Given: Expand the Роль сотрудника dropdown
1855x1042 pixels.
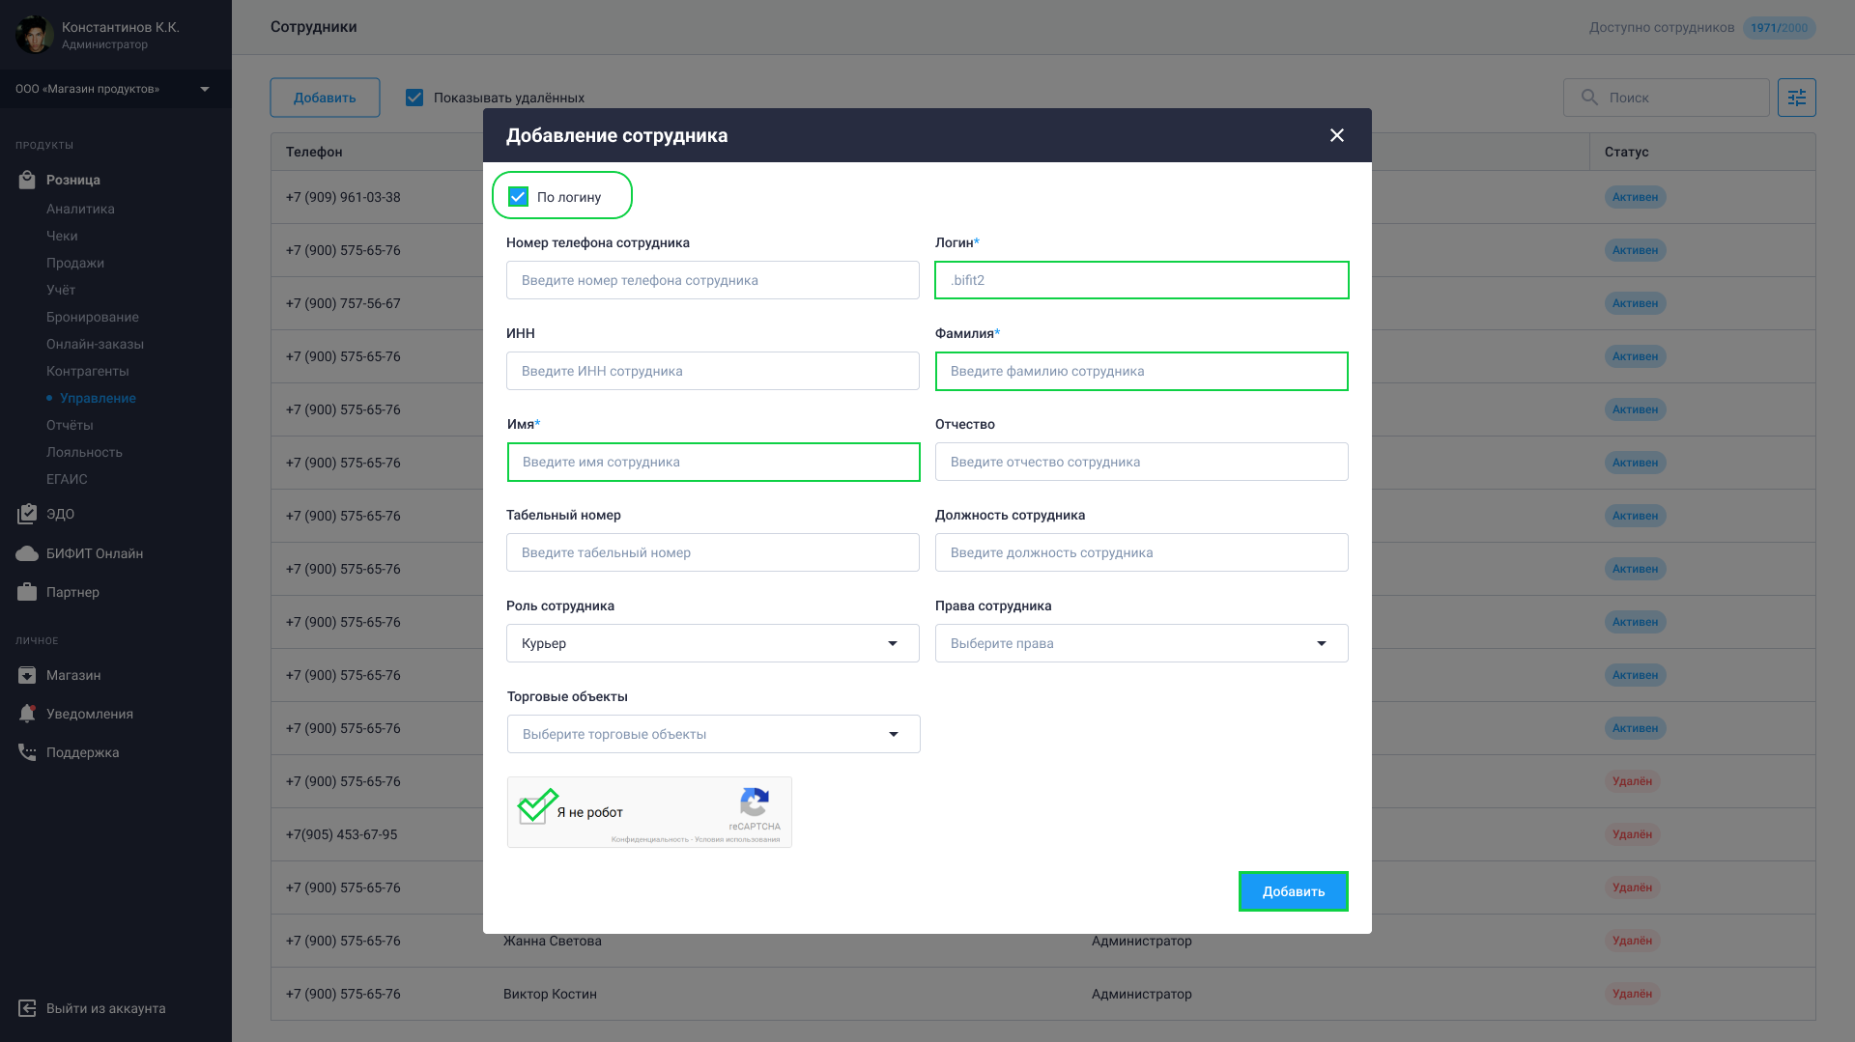Looking at the screenshot, I should click(712, 643).
